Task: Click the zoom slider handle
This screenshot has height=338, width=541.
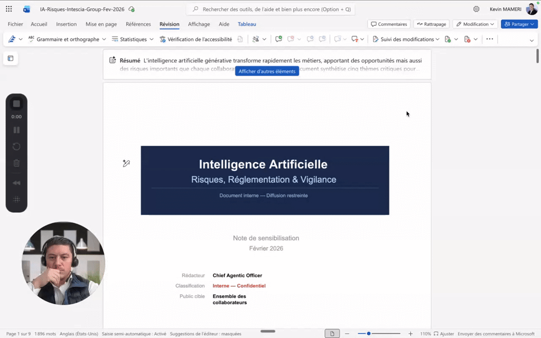Action: pyautogui.click(x=368, y=334)
